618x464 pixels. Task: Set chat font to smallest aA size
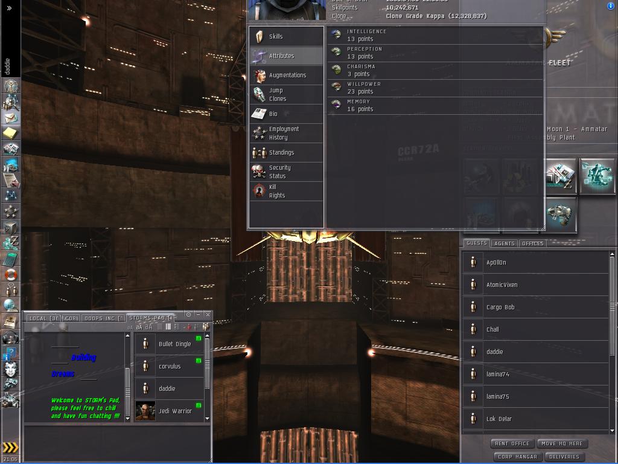[x=130, y=327]
